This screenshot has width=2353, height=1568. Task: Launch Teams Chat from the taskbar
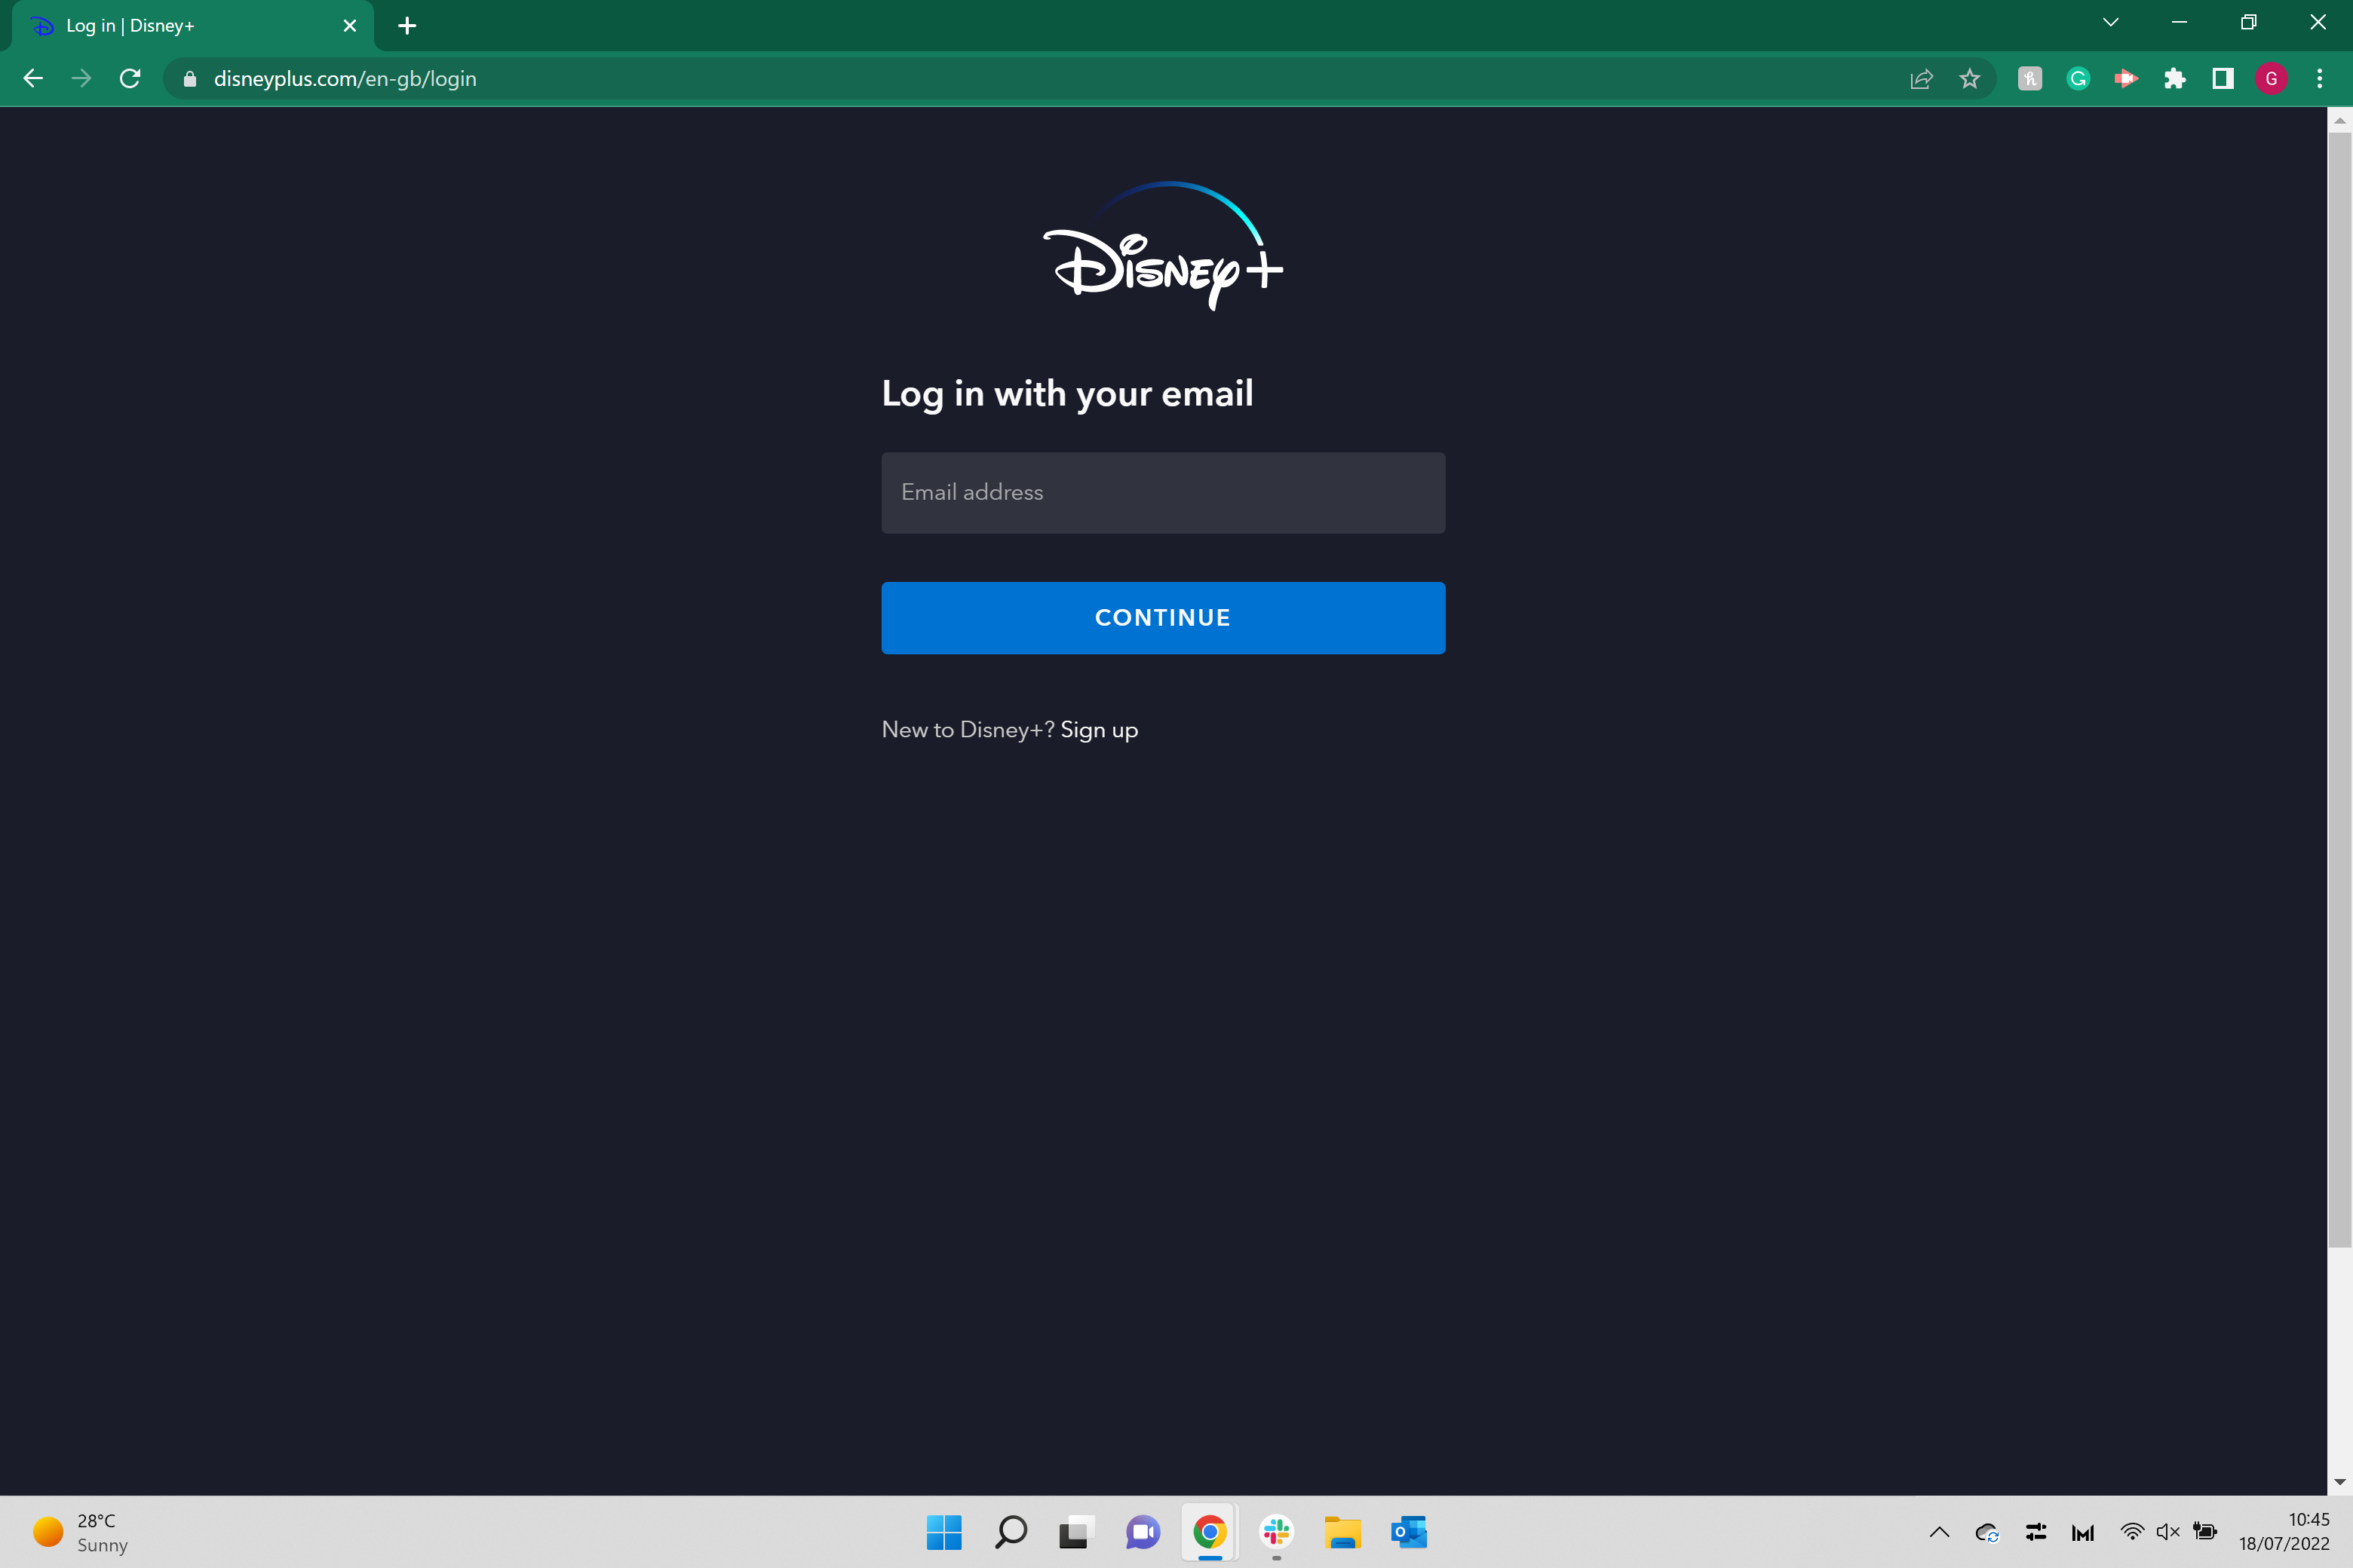click(1143, 1532)
